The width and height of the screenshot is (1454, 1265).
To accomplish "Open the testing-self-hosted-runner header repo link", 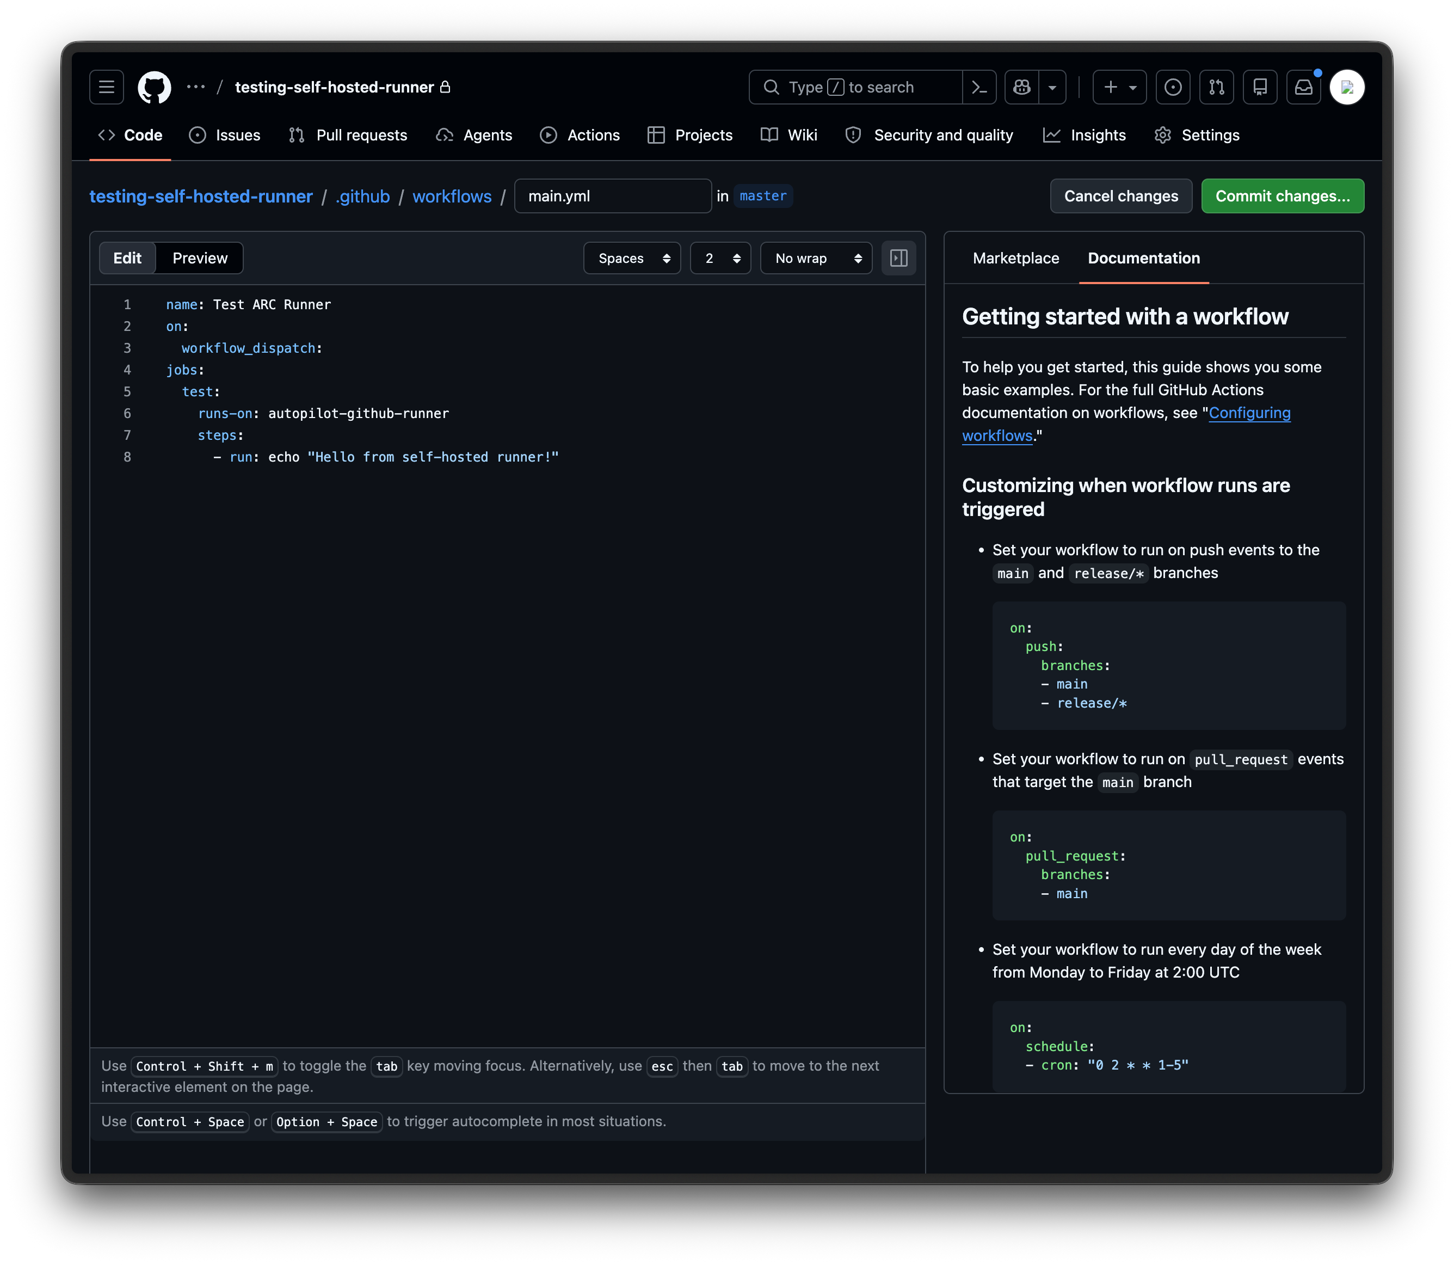I will coord(334,87).
